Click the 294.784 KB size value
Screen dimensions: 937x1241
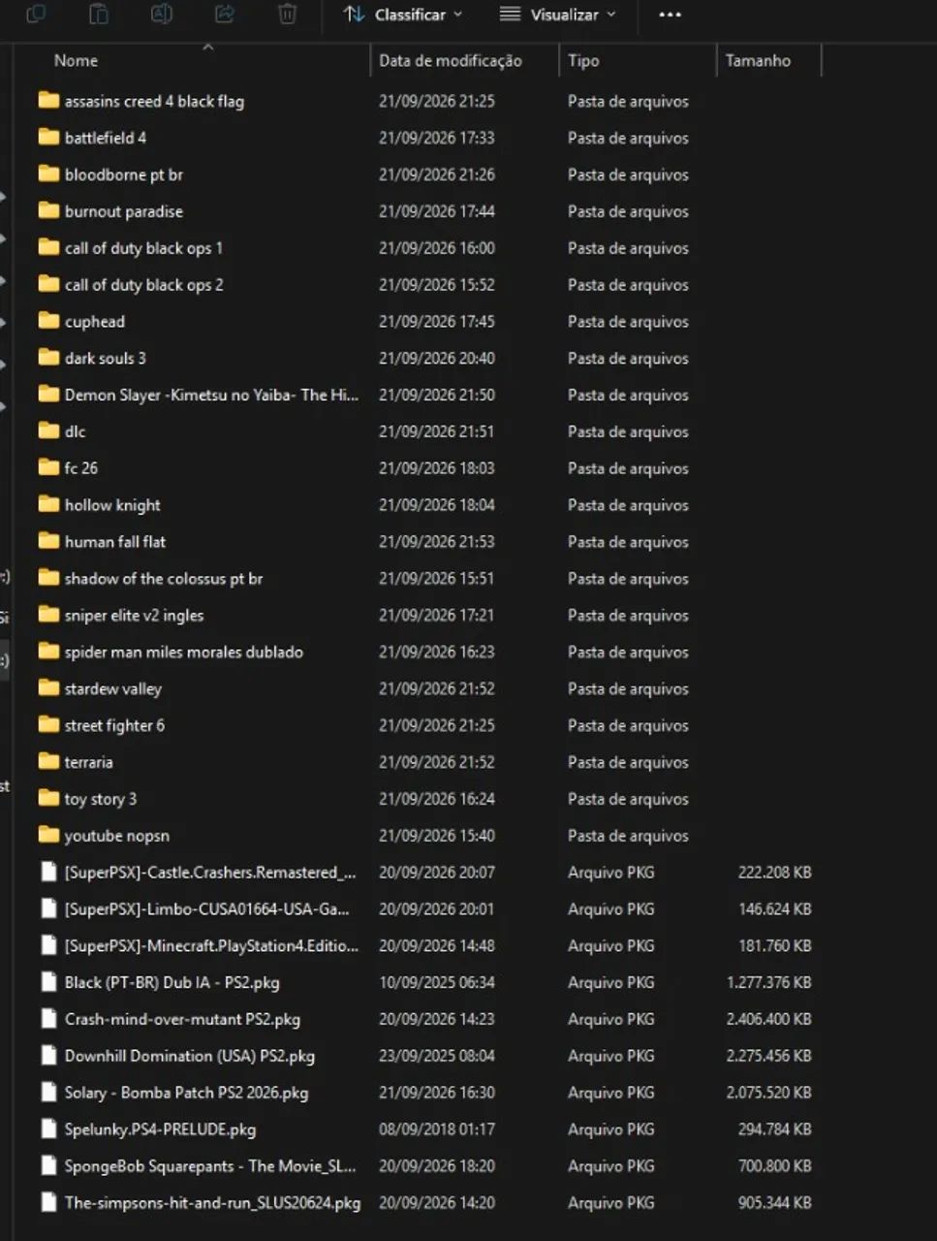[x=775, y=1130]
